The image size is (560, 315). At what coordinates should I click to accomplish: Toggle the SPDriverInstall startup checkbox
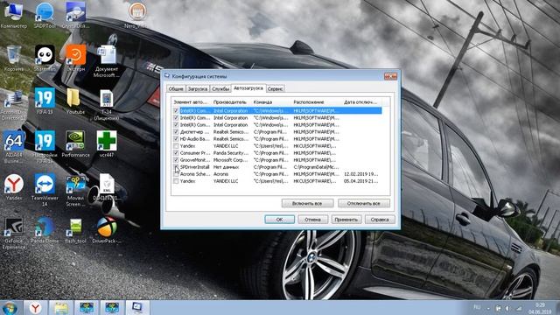point(176,167)
